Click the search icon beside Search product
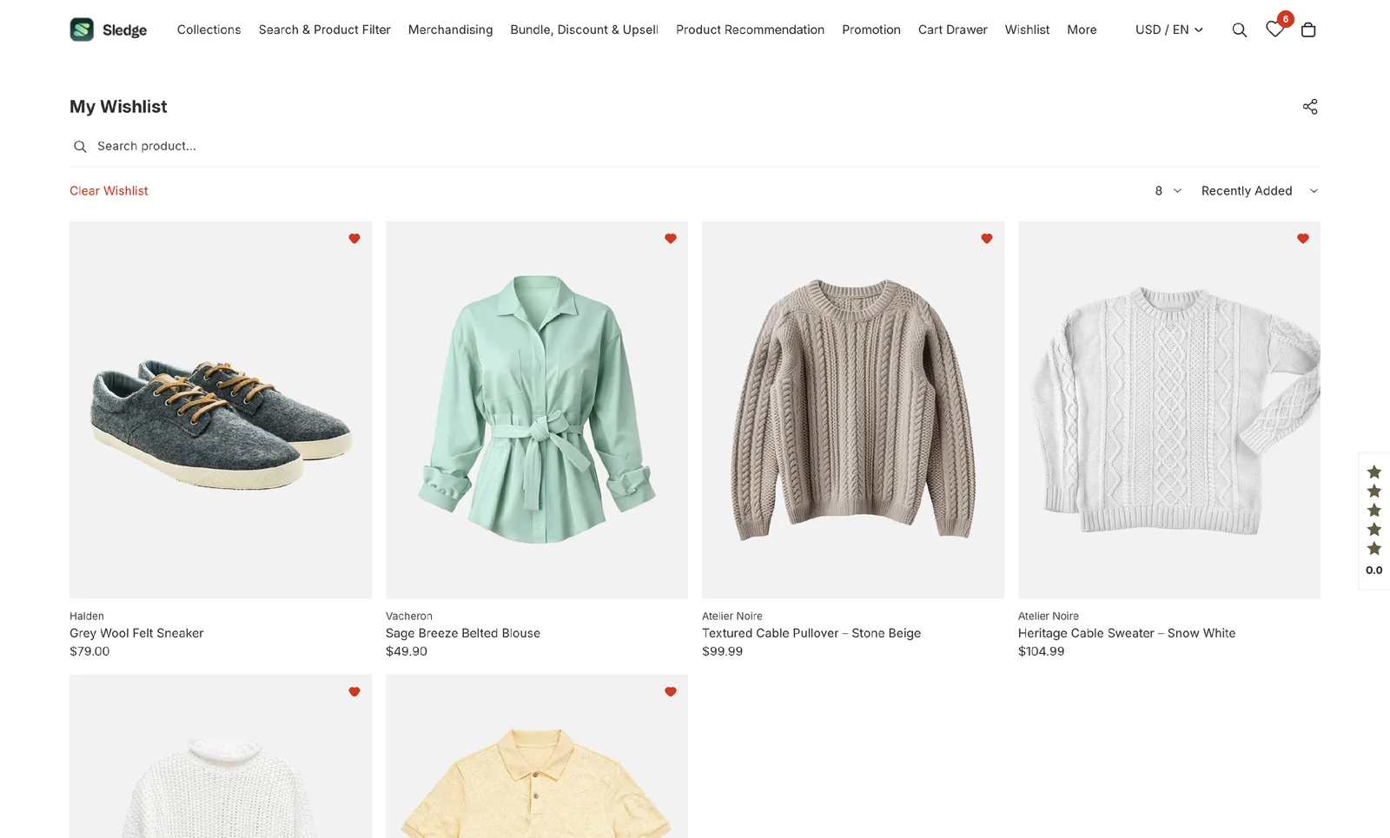Screen dimensions: 1390x838 [x=80, y=147]
